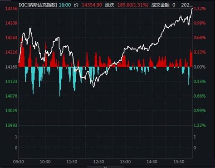Click the 14356 price axis label
215x168 pixels.
[x=11, y=9]
